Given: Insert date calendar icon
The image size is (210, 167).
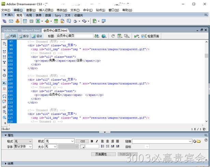Looking at the screenshot, I should pyautogui.click(x=56, y=21).
